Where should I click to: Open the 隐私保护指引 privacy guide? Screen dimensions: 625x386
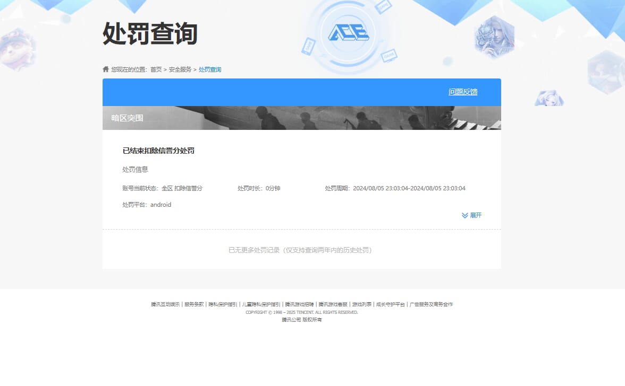coord(221,304)
